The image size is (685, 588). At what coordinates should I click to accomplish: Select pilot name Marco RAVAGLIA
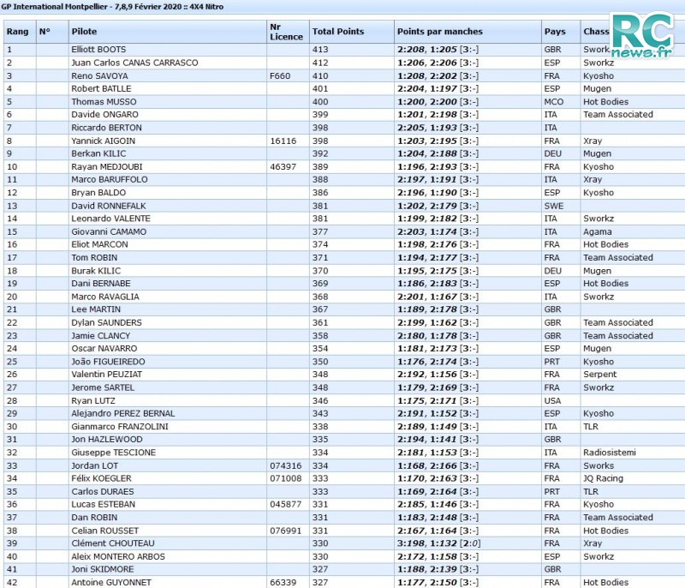(x=105, y=297)
